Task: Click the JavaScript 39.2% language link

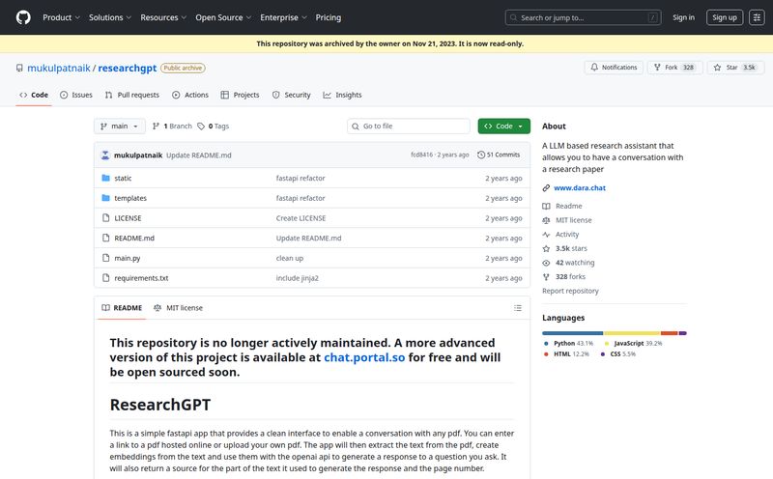Action: coord(634,344)
